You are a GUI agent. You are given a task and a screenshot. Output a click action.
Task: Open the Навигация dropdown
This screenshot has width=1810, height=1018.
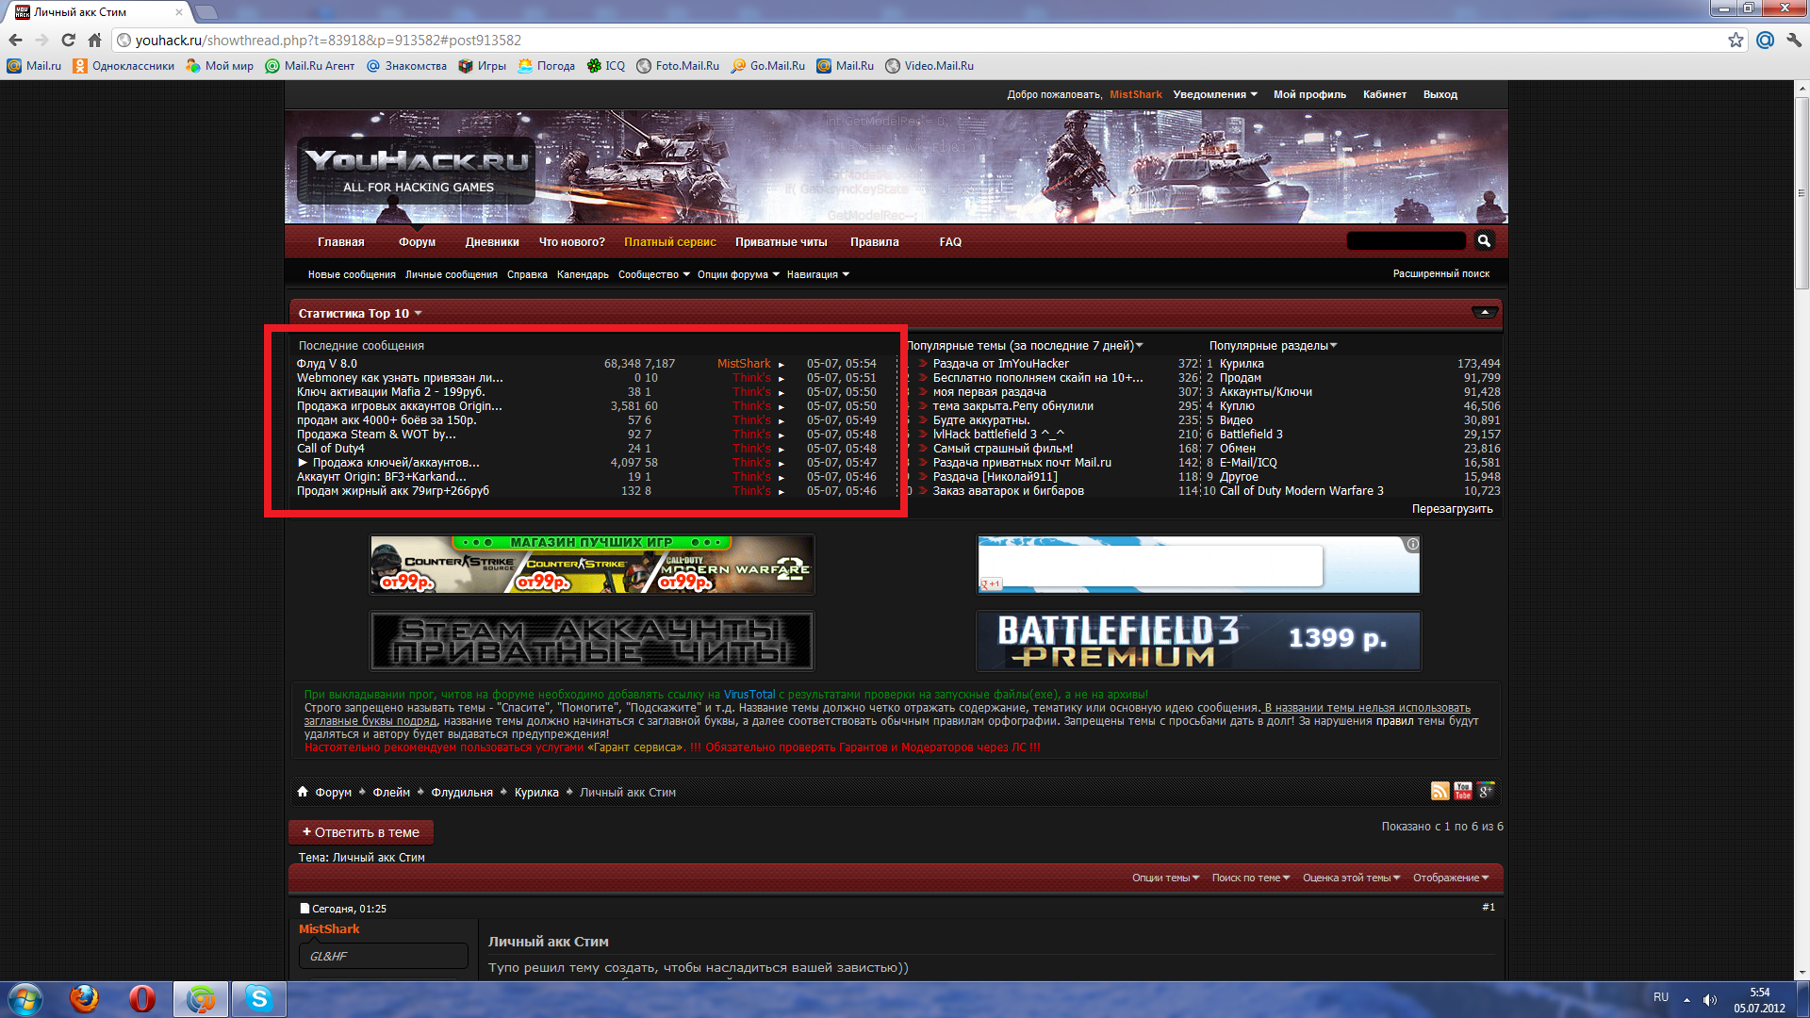pos(818,274)
